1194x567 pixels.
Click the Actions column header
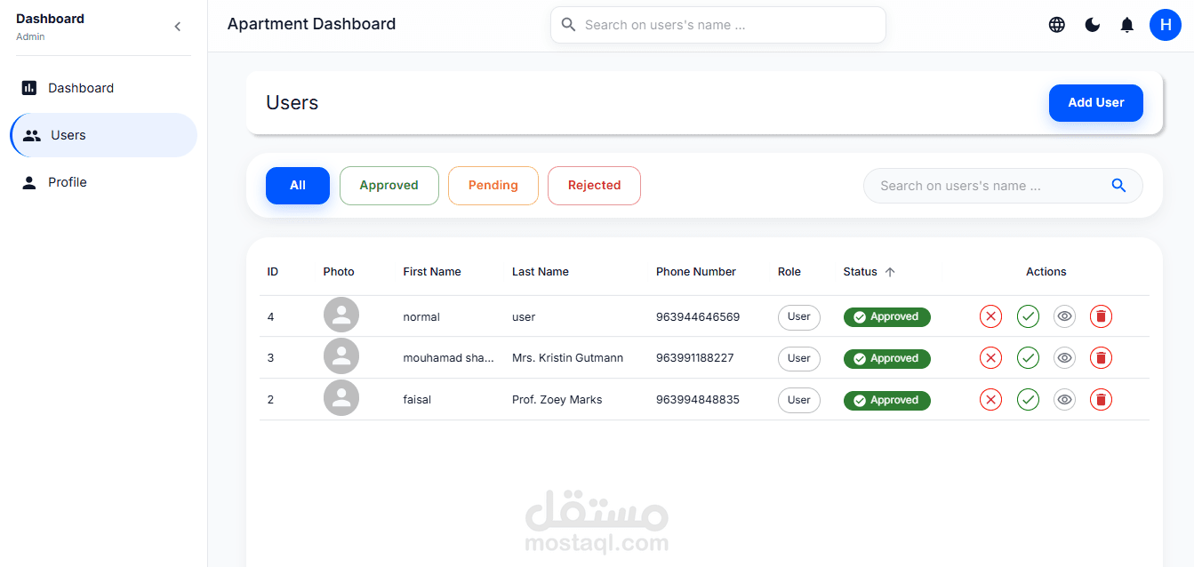[x=1046, y=272]
